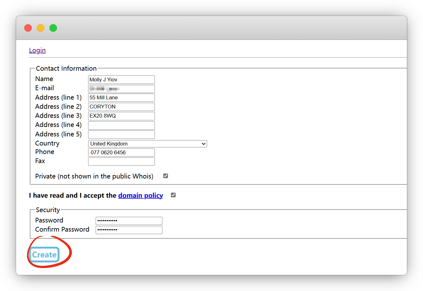The height and width of the screenshot is (291, 423).
Task: Focus the E-mail text field
Action: coord(121,89)
